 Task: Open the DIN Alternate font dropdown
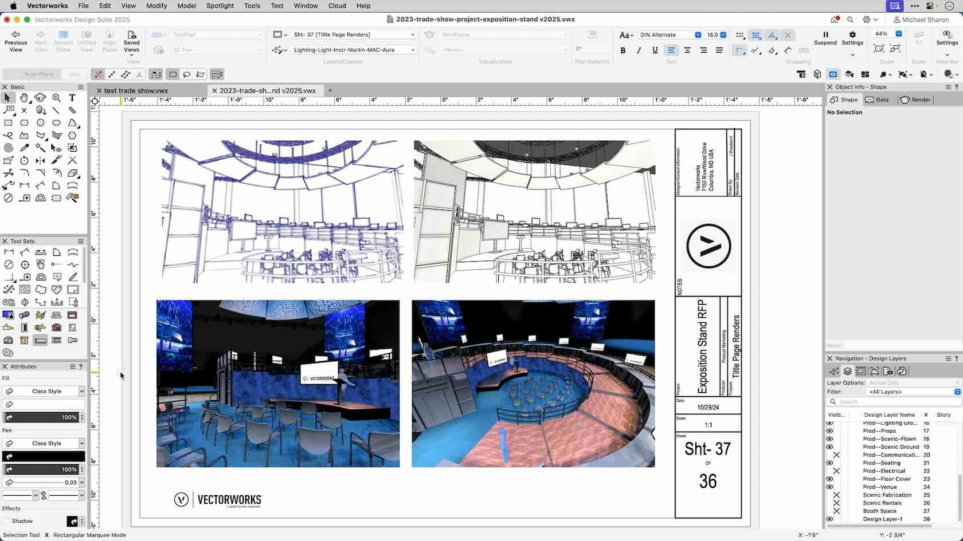coord(697,34)
